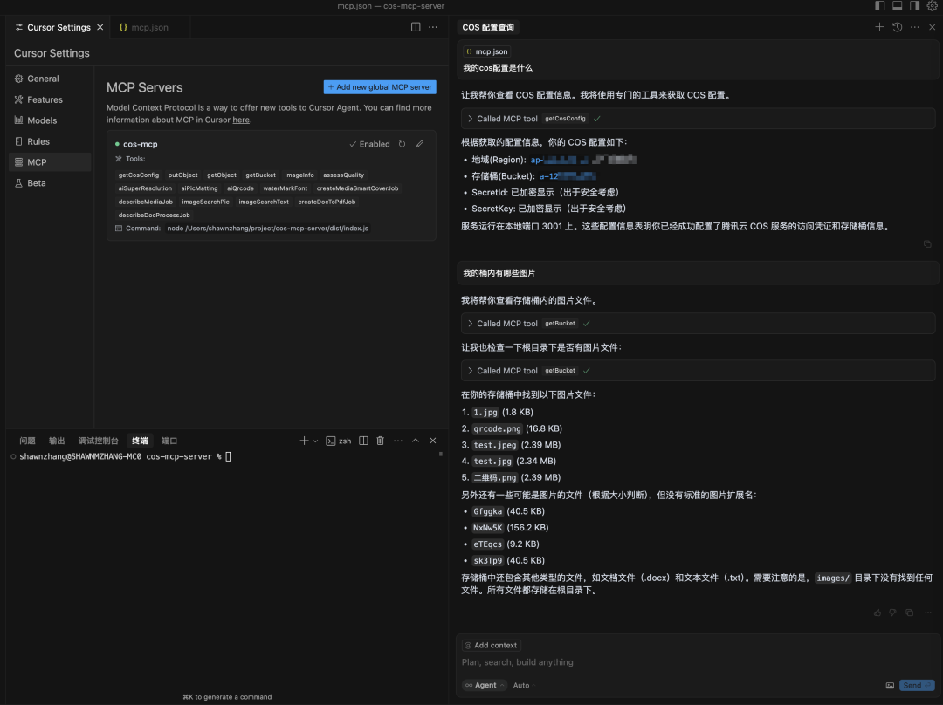Kill the terminal with the trash icon
The height and width of the screenshot is (705, 943).
tap(380, 441)
